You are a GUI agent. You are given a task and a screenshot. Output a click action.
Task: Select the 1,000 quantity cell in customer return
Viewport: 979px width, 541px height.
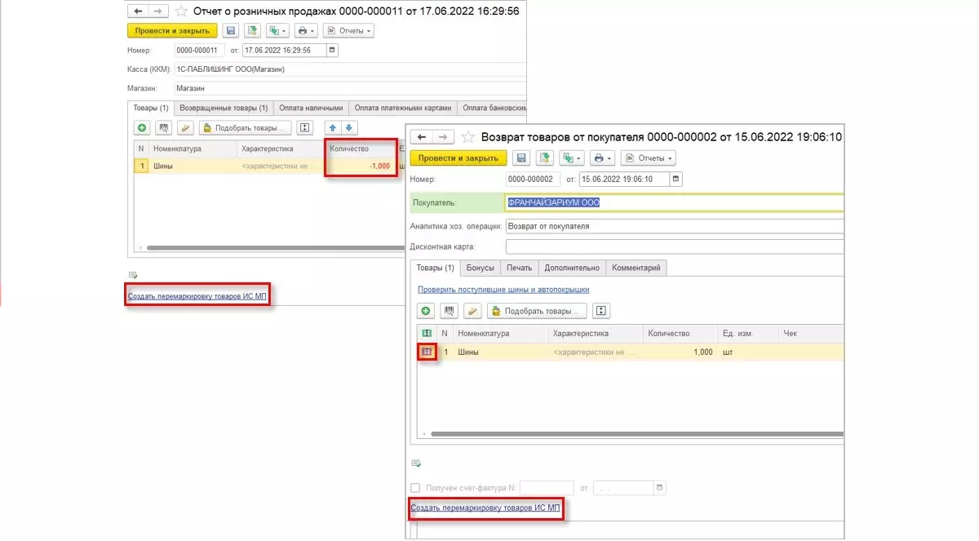pos(680,352)
